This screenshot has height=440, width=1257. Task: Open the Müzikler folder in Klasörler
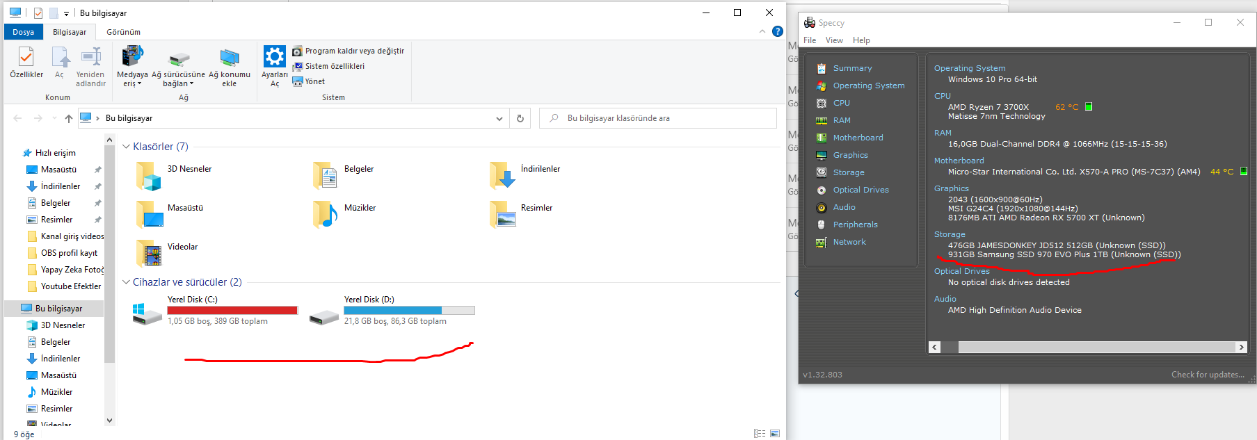[x=326, y=215]
